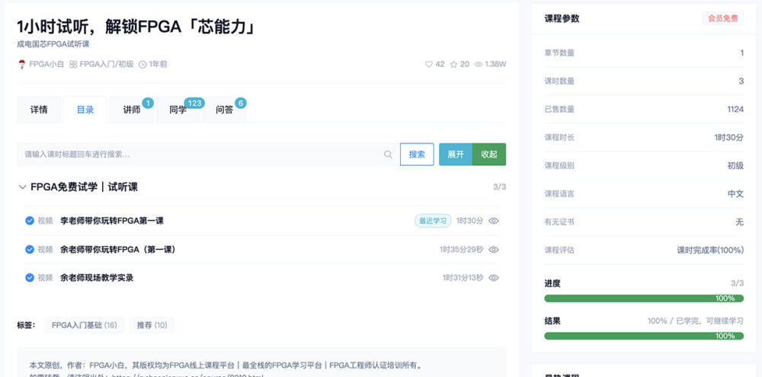Click the eye icon for 余老师带你玩转FPGA（第一课）
This screenshot has height=377, width=762.
494,250
